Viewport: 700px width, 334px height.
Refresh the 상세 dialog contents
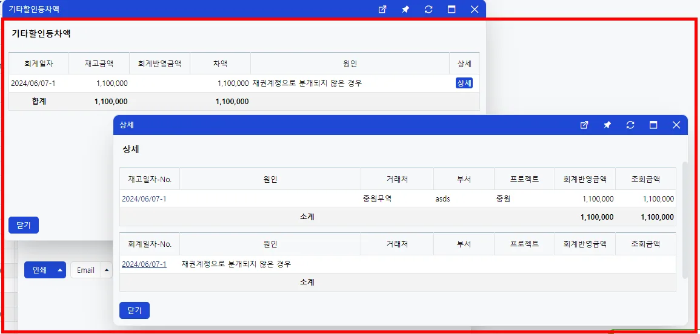click(x=630, y=125)
